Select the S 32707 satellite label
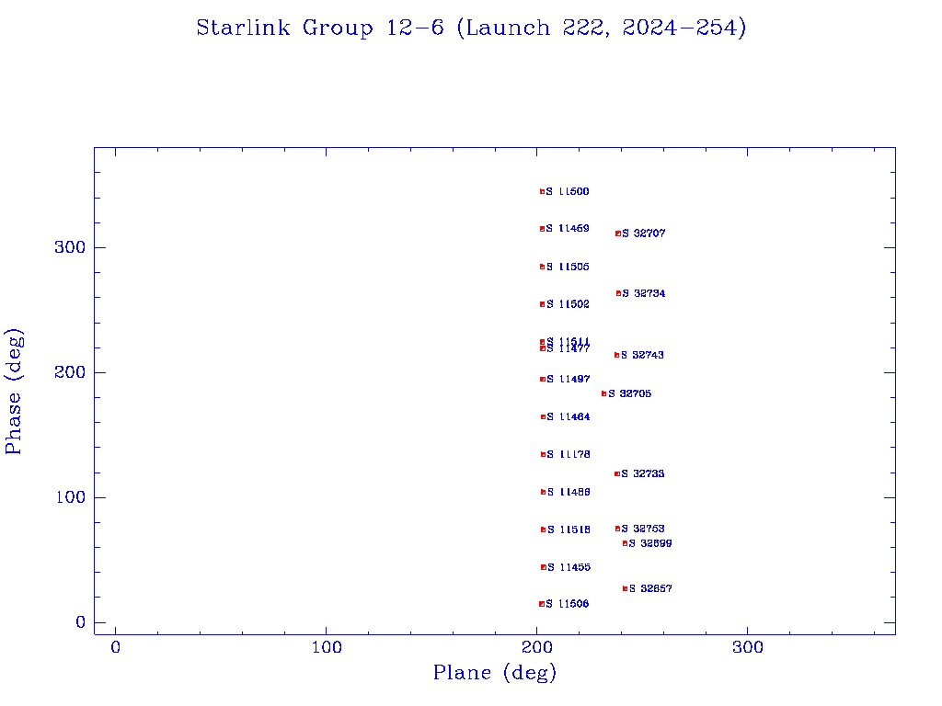The width and height of the screenshot is (942, 706). coord(644,233)
